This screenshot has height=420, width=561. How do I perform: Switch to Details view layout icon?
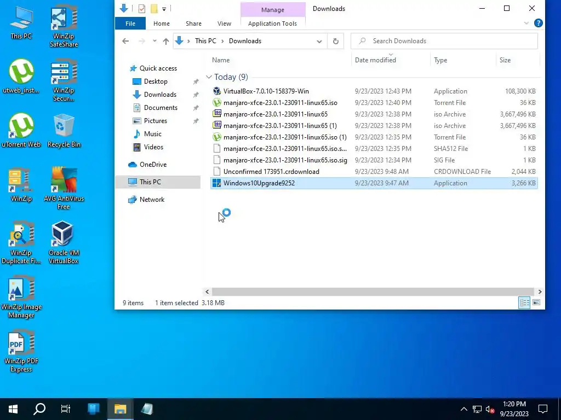[524, 302]
